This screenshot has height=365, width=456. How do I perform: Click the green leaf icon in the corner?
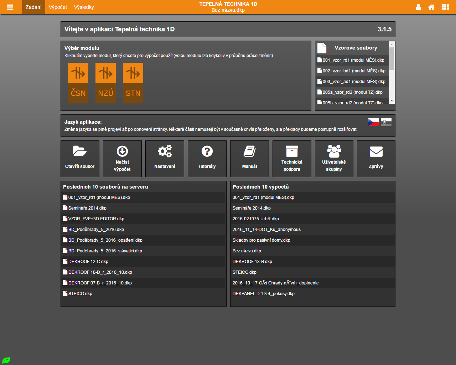point(6,360)
